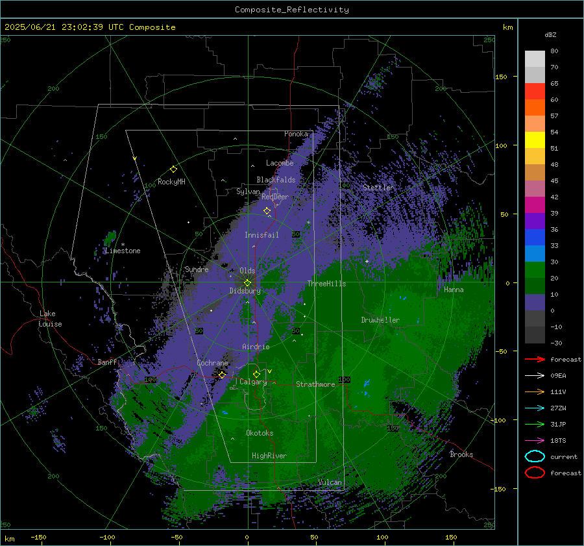This screenshot has height=546, width=584.
Task: Click the Okotoks label
Action: [260, 432]
